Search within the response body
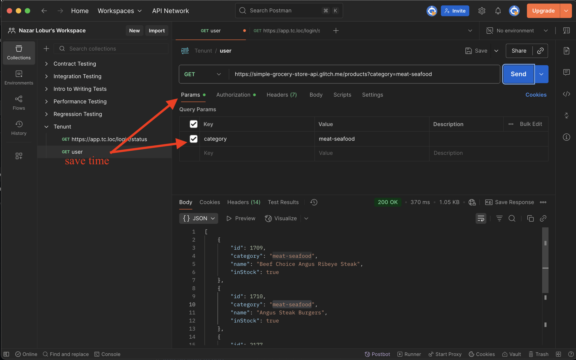Viewport: 576px width, 360px height. (512, 218)
